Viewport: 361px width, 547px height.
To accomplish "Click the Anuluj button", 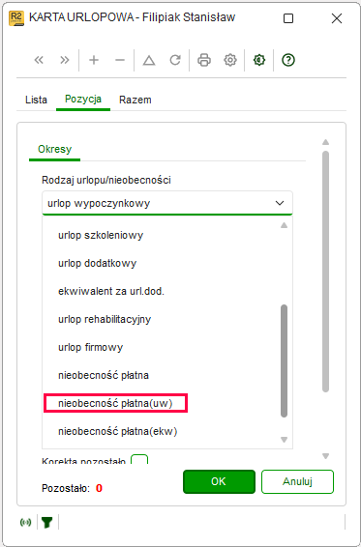I will 297,481.
